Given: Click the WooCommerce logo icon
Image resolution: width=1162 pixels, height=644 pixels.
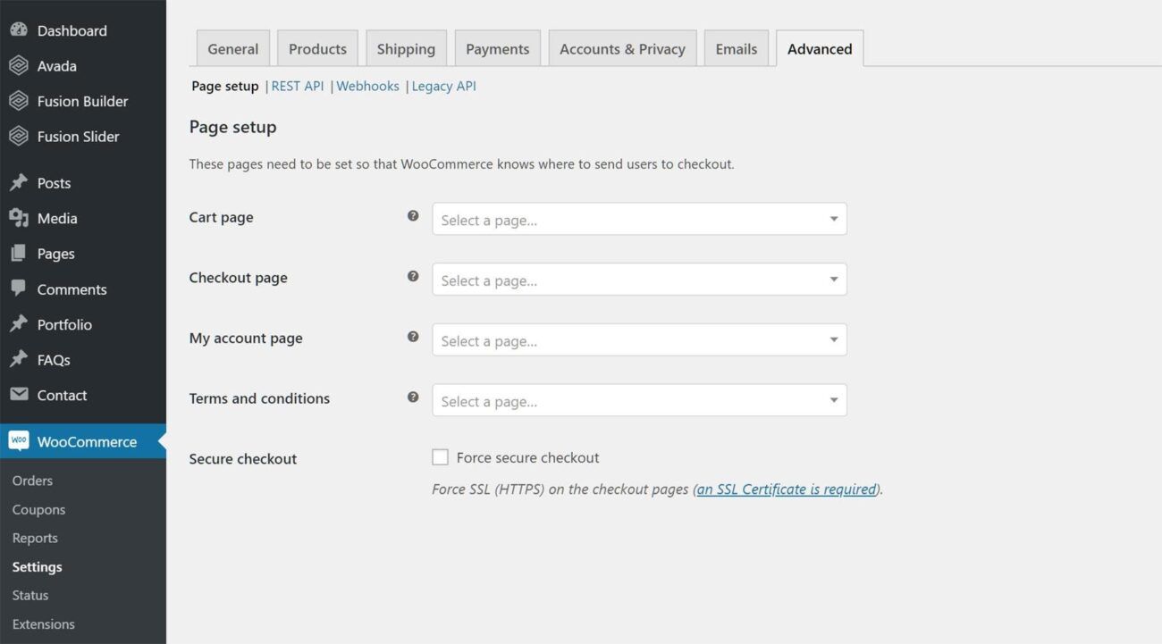Looking at the screenshot, I should click(19, 440).
